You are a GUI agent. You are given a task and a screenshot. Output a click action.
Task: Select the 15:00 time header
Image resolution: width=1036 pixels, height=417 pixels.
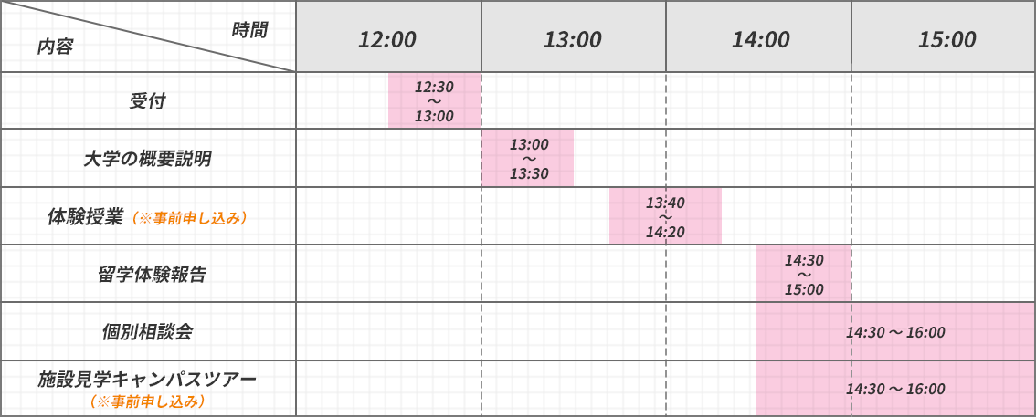[946, 39]
